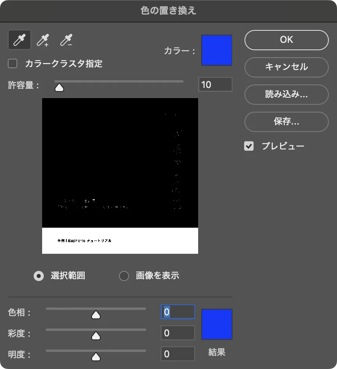The image size is (337, 369).
Task: Click the 許容量 value field showing 10
Action: [x=215, y=84]
